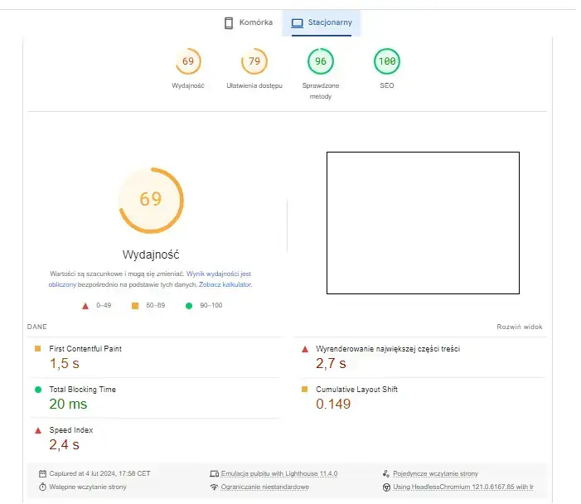The width and height of the screenshot is (581, 504).
Task: Switch to the Komórka (mobile) tab
Action: tap(248, 22)
